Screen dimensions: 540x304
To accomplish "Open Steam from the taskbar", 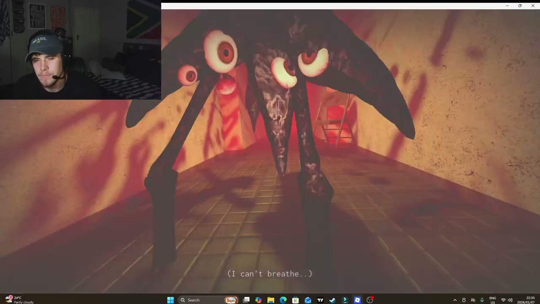I will tap(332, 300).
